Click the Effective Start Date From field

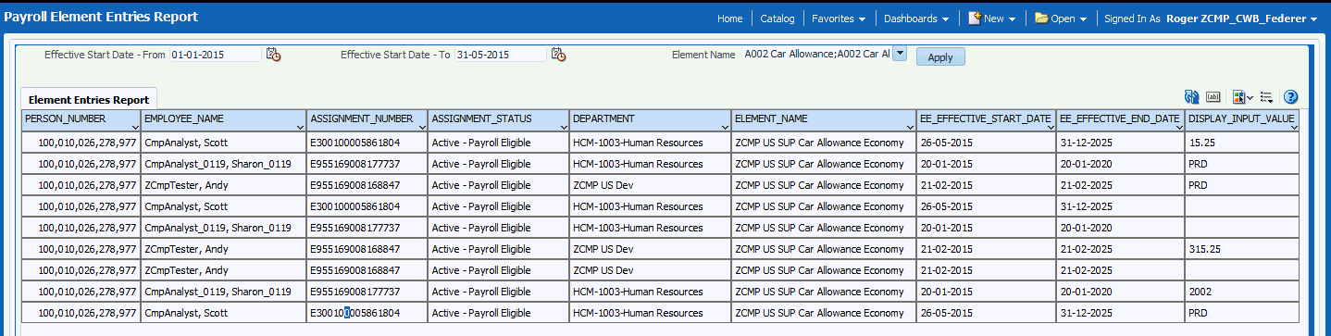click(216, 55)
